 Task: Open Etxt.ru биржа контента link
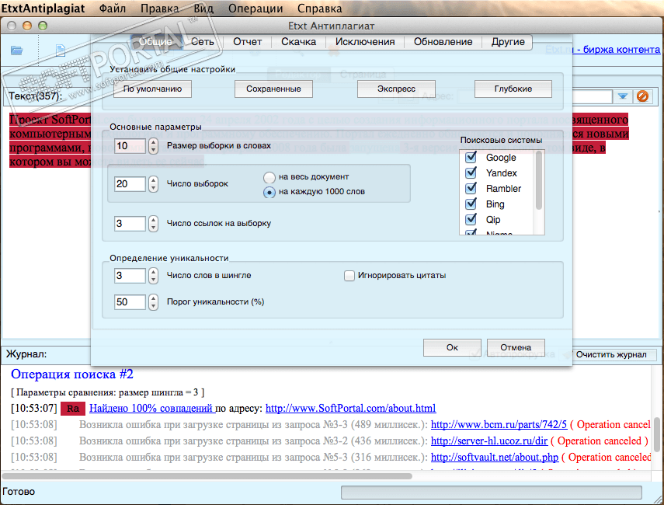603,50
